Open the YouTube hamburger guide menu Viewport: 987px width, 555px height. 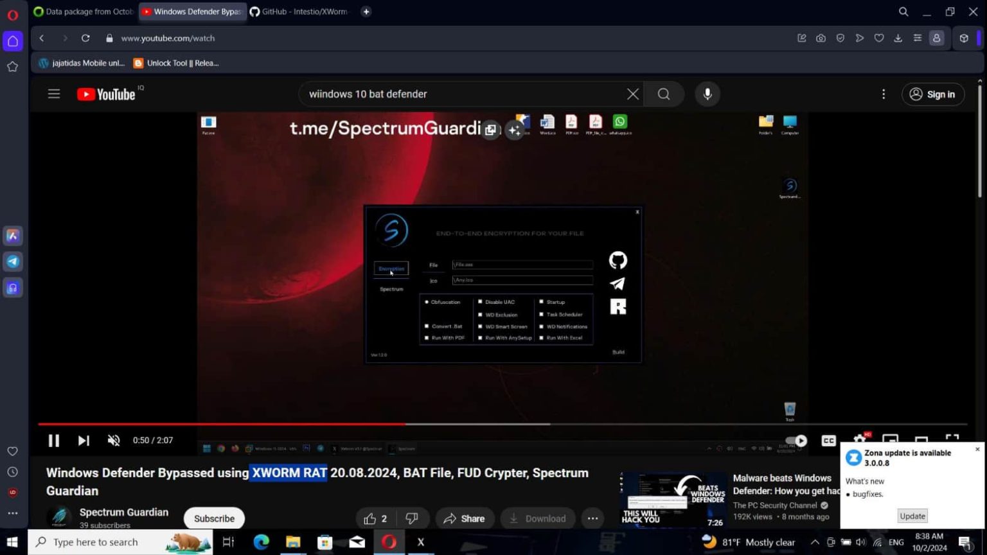click(54, 94)
